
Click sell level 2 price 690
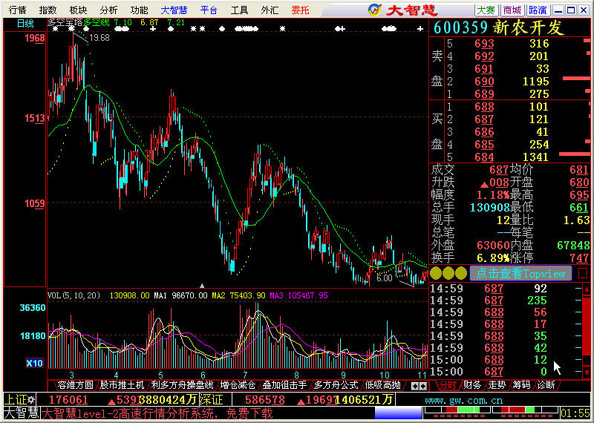click(484, 82)
